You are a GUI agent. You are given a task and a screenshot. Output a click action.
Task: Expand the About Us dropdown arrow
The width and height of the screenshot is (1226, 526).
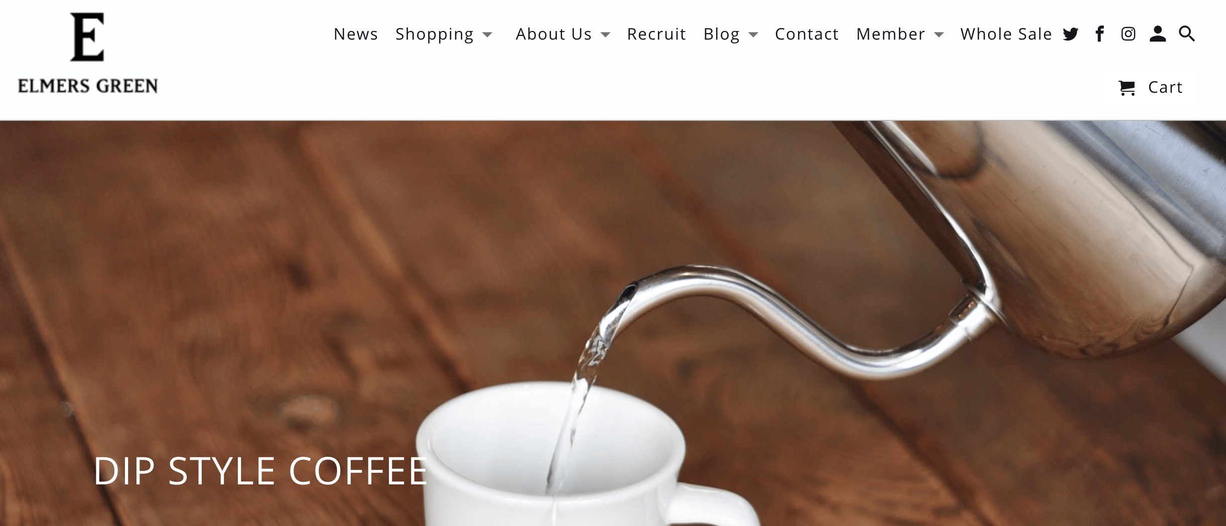click(x=606, y=35)
